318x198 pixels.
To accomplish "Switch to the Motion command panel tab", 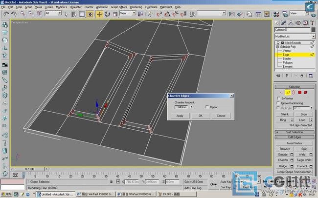I will click(298, 23).
